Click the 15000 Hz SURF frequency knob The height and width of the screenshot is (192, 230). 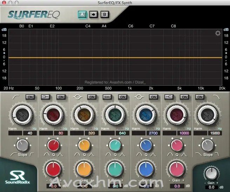coord(208,115)
